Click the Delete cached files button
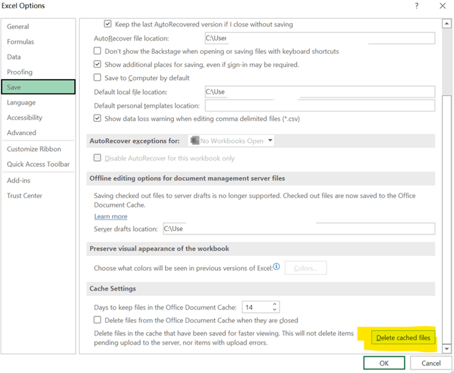The width and height of the screenshot is (454, 373). (x=403, y=338)
